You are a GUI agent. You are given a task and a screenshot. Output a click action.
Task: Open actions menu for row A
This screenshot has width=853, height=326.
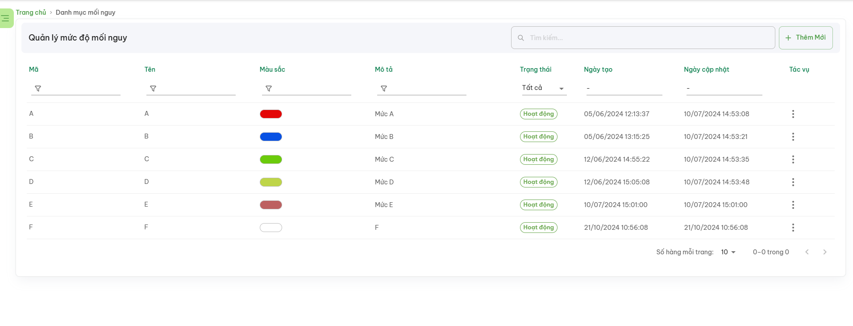click(793, 114)
